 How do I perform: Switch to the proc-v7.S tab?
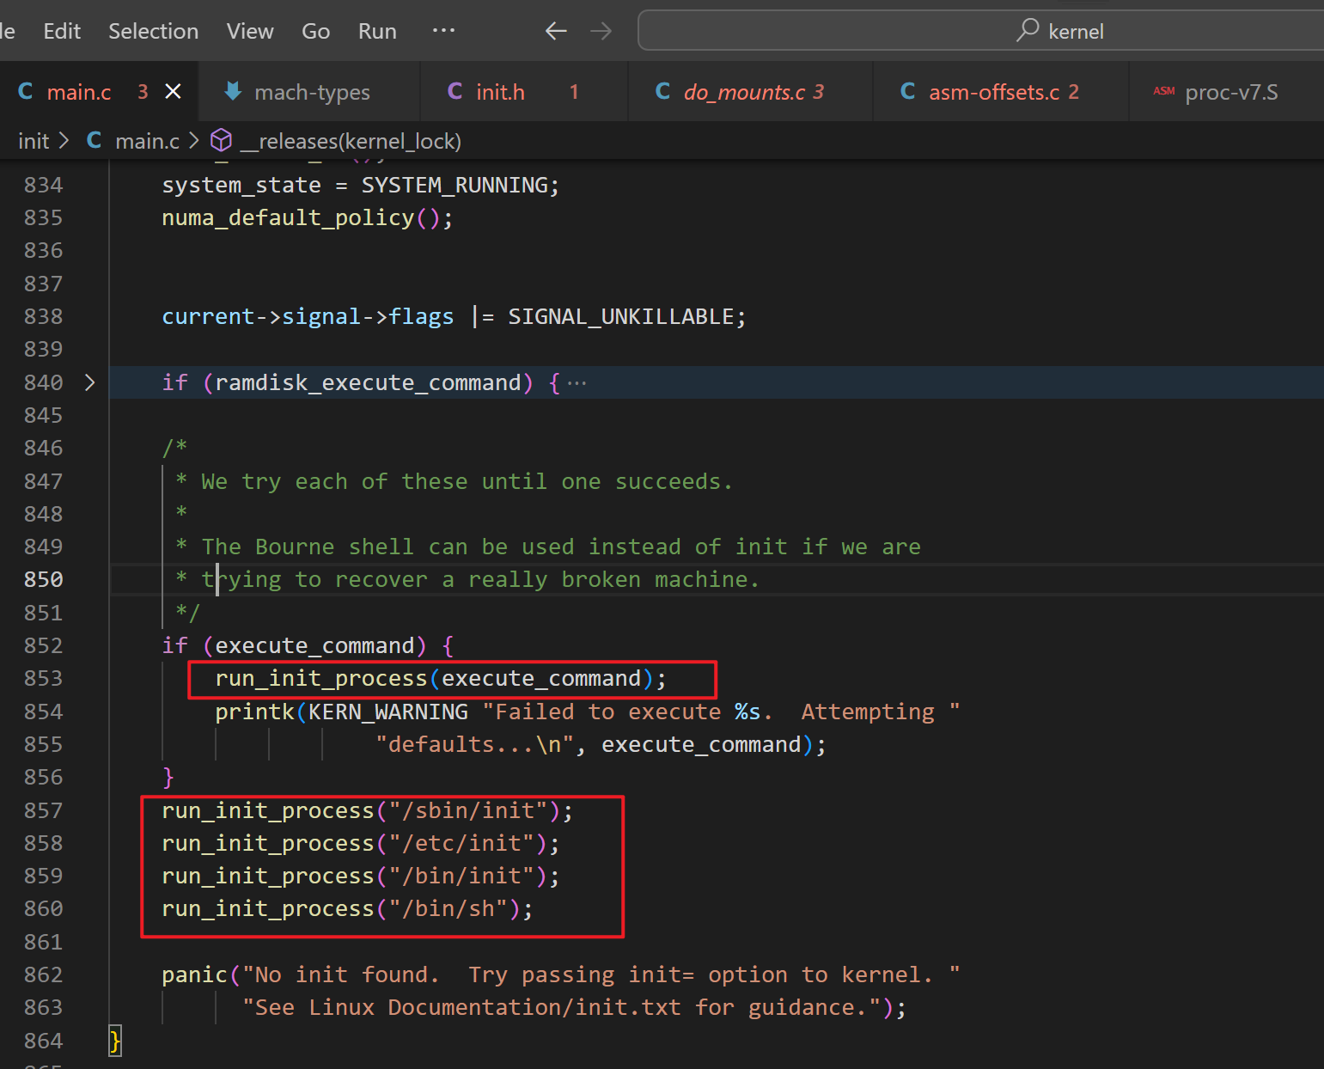click(x=1226, y=92)
